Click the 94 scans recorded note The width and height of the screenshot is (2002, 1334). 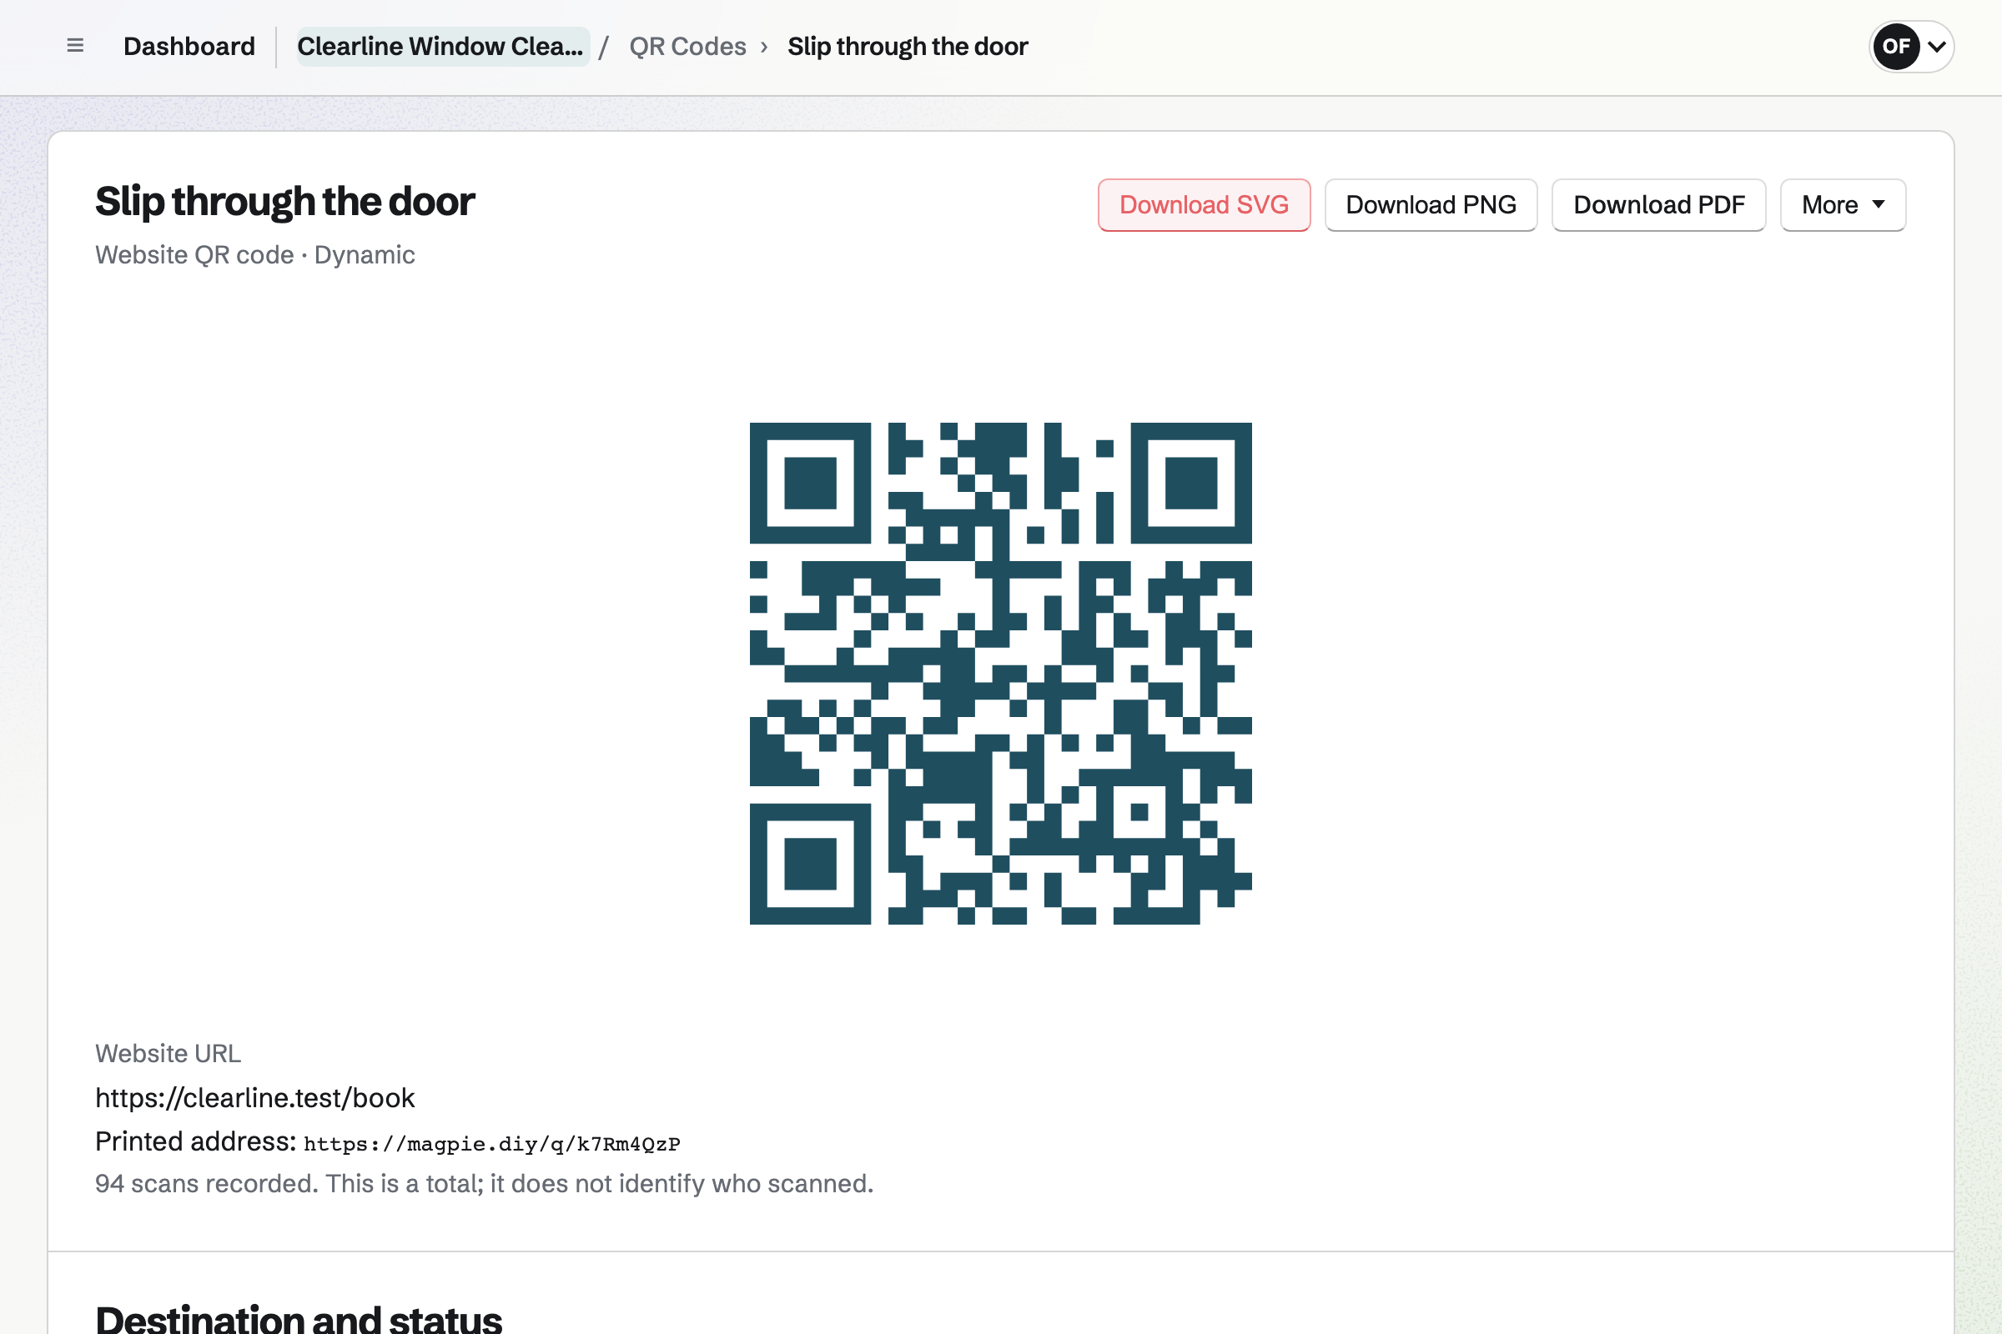coord(485,1183)
